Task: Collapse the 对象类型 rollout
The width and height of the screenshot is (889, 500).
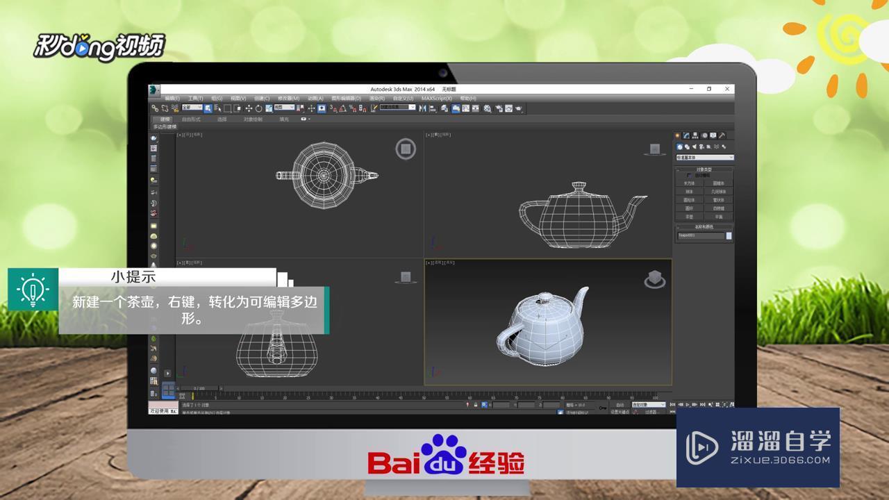Action: coord(704,169)
